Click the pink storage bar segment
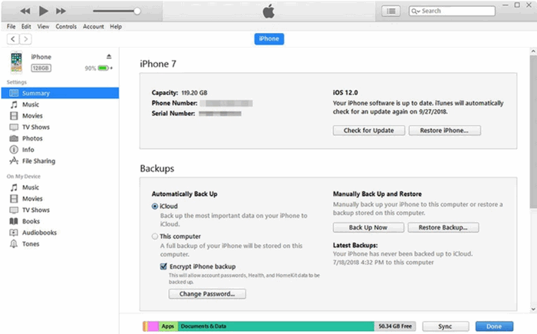Image resolution: width=537 pixels, height=334 pixels. [153, 326]
